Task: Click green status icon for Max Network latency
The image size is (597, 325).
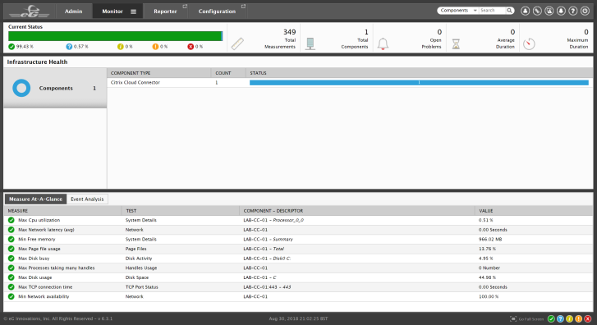Action: pyautogui.click(x=11, y=230)
